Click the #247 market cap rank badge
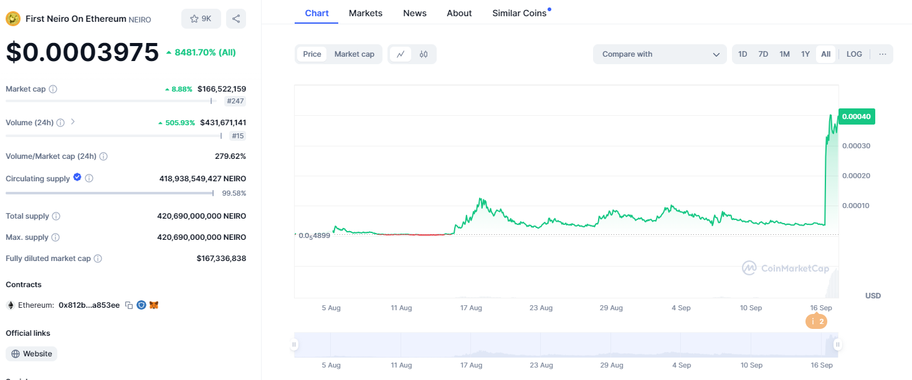This screenshot has height=380, width=912. (x=235, y=101)
